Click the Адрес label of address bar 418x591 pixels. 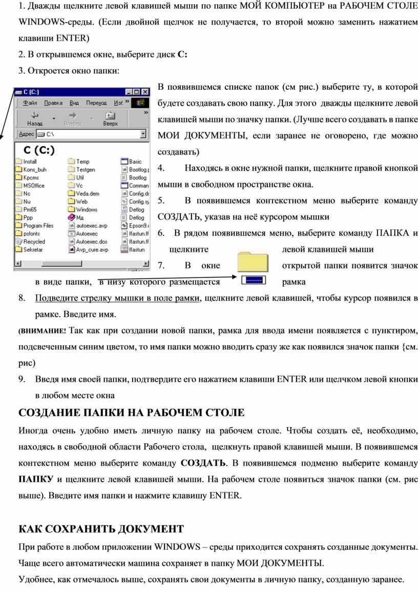coord(26,134)
